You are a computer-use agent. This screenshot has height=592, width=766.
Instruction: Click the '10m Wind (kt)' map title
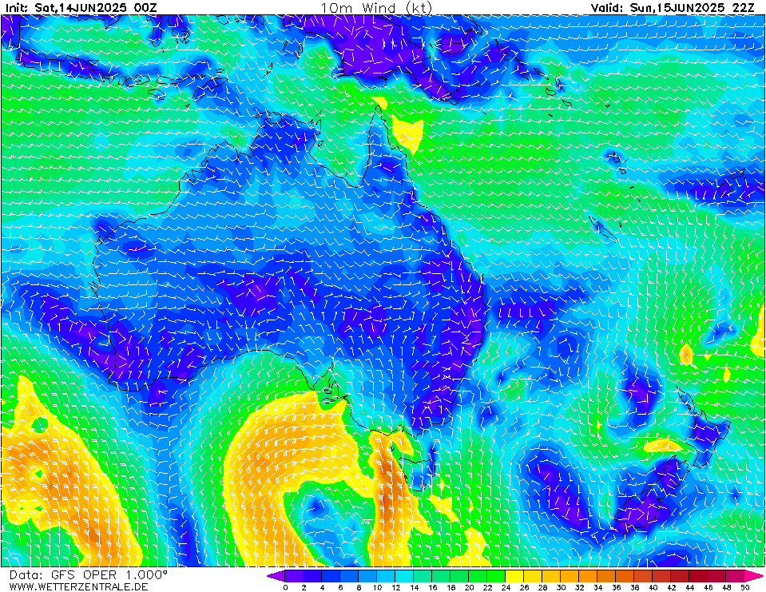[x=376, y=8]
